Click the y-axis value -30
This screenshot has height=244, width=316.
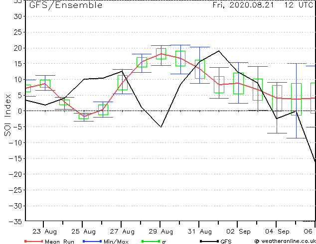15,206
